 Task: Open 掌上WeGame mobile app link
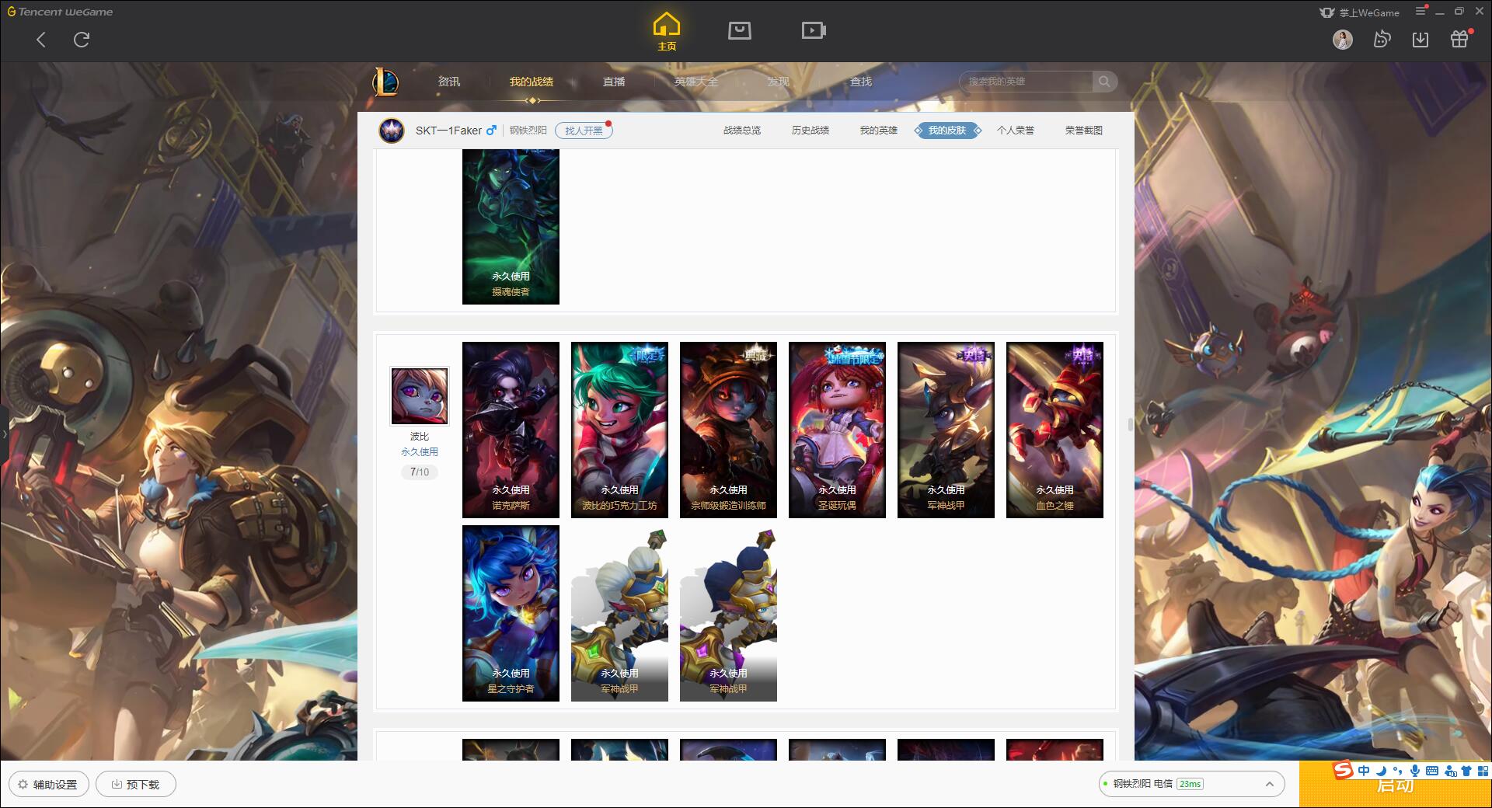[1360, 12]
